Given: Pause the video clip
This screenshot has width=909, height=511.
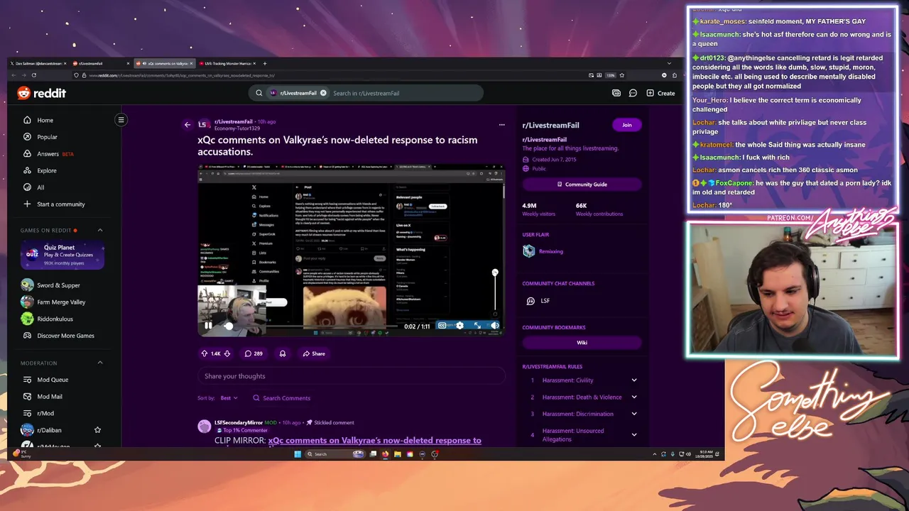Looking at the screenshot, I should click(x=208, y=326).
